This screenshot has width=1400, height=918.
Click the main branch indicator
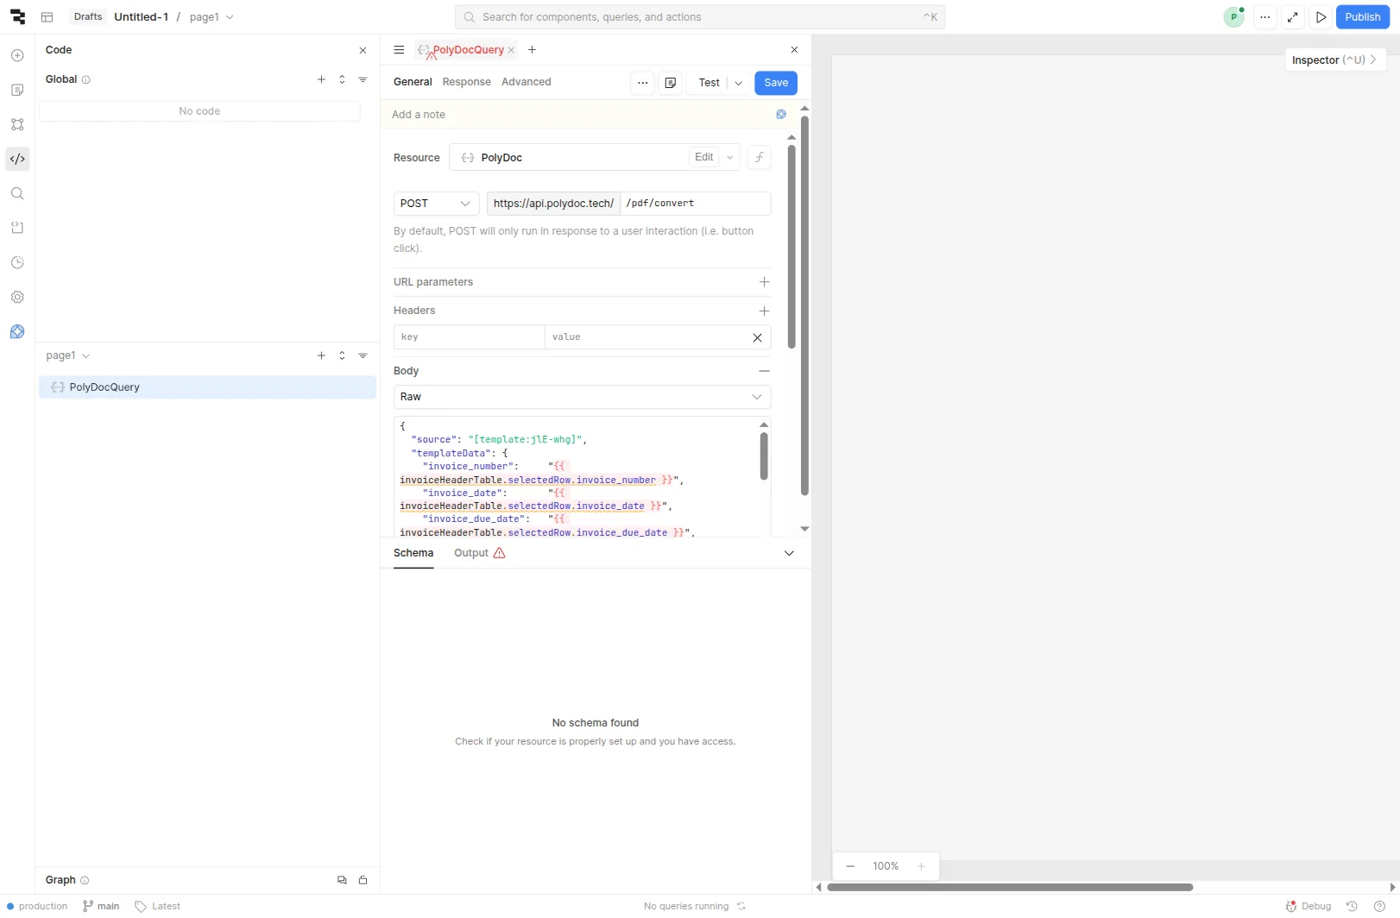pos(101,906)
